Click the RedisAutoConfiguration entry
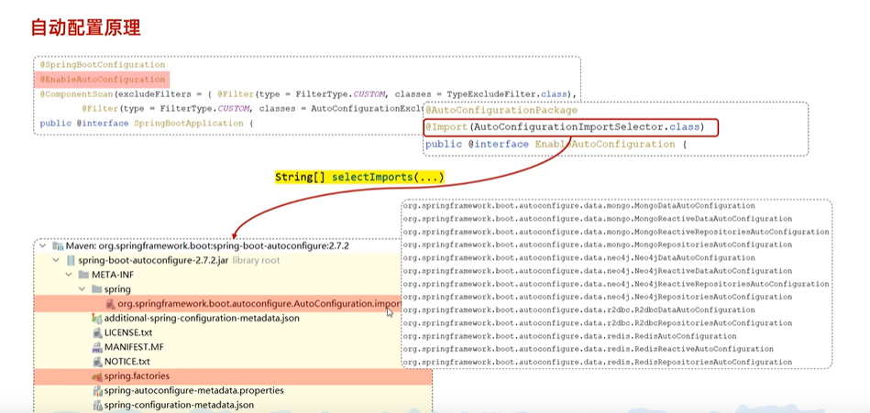The height and width of the screenshot is (413, 870). [569, 336]
